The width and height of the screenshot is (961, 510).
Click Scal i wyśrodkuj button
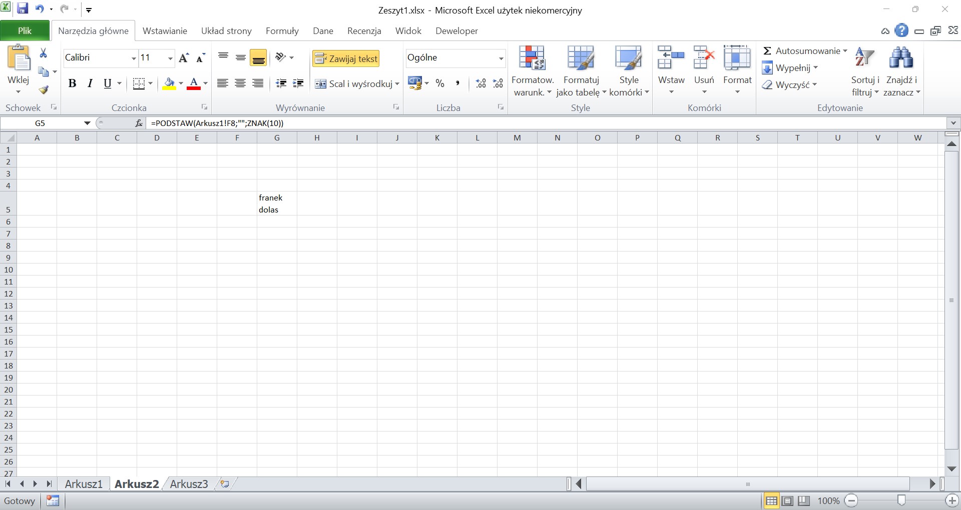coord(353,83)
